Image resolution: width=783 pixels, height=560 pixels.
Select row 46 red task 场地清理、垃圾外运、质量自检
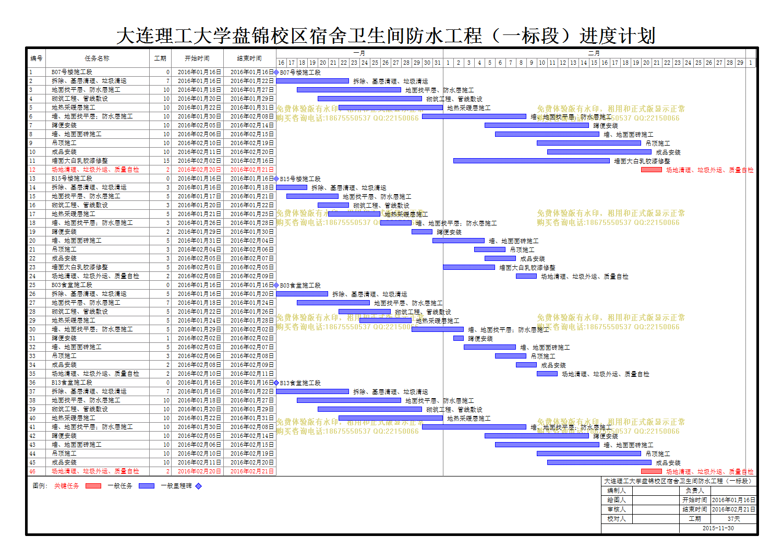[95, 471]
